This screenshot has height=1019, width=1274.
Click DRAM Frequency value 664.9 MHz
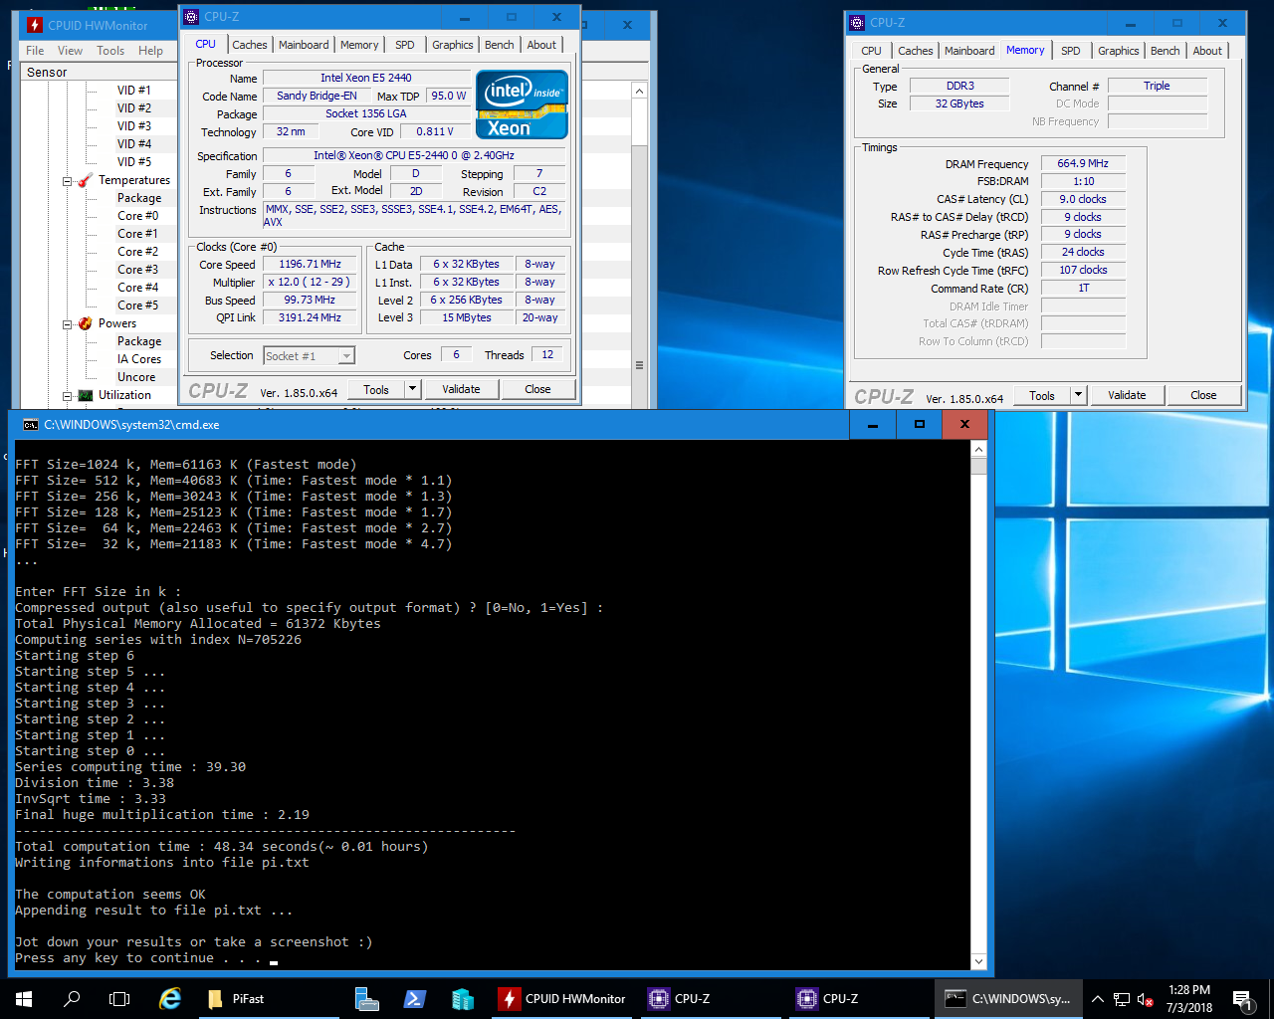pyautogui.click(x=1083, y=163)
